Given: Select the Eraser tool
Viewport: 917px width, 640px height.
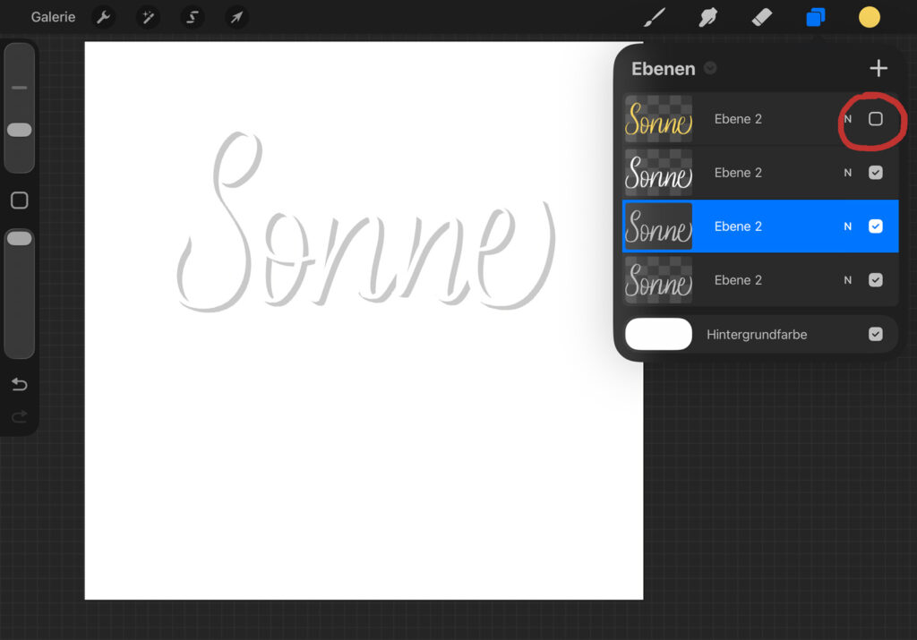Looking at the screenshot, I should (x=761, y=17).
